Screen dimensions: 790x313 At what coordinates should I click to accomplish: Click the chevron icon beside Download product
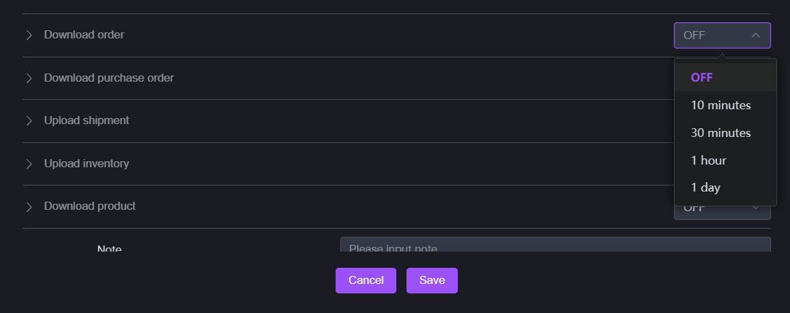tap(29, 206)
